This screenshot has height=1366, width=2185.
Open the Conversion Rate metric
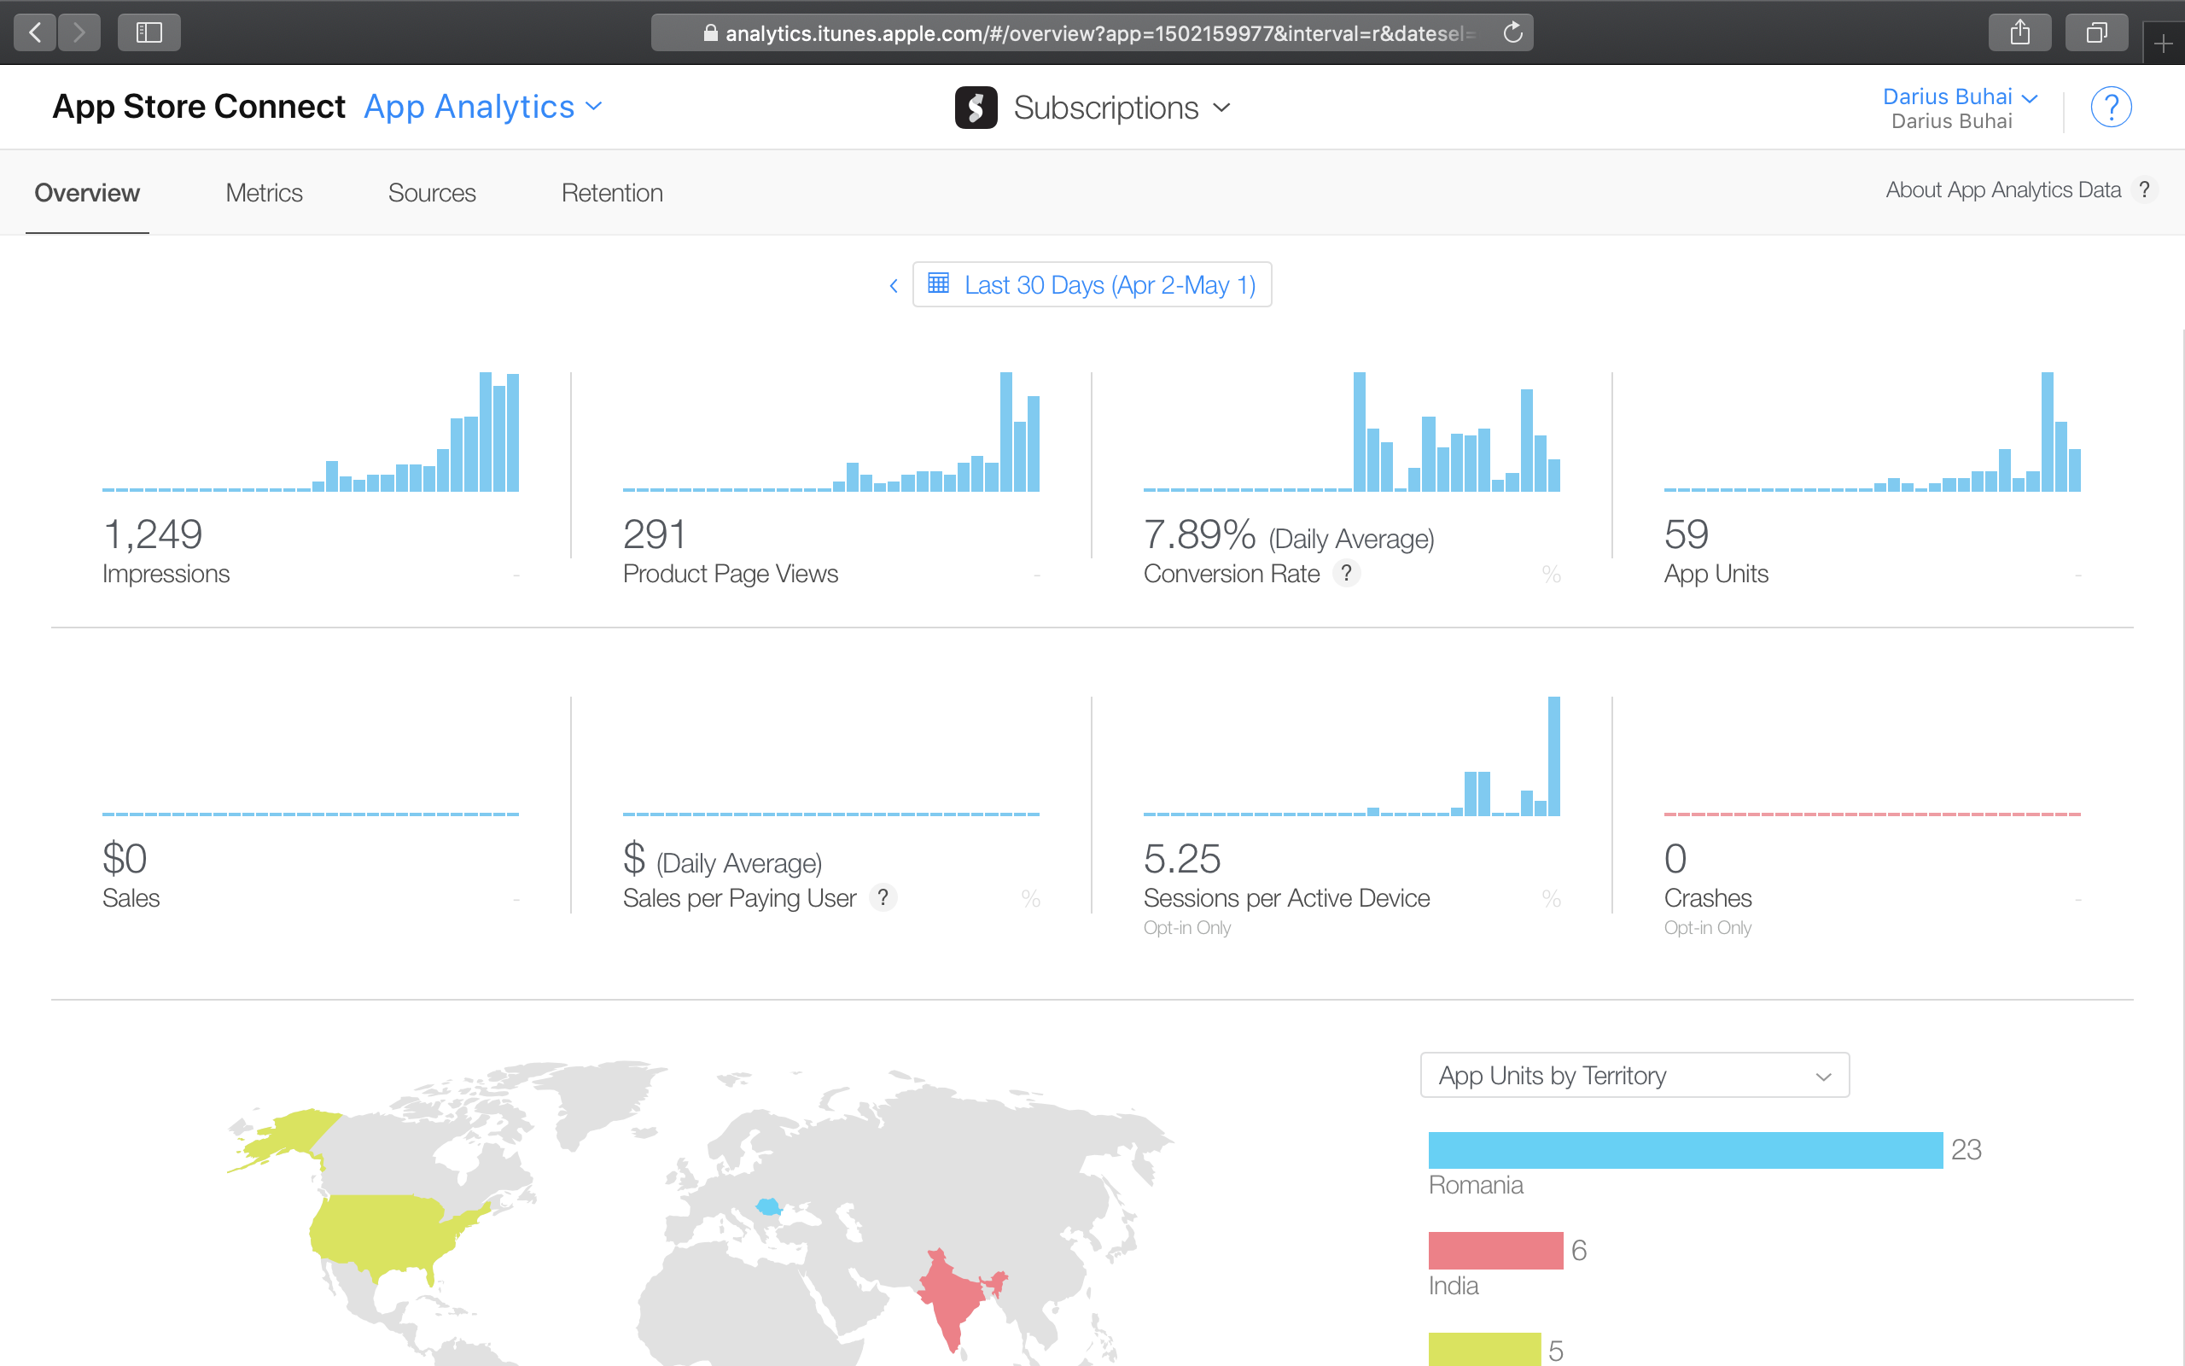coord(1232,574)
